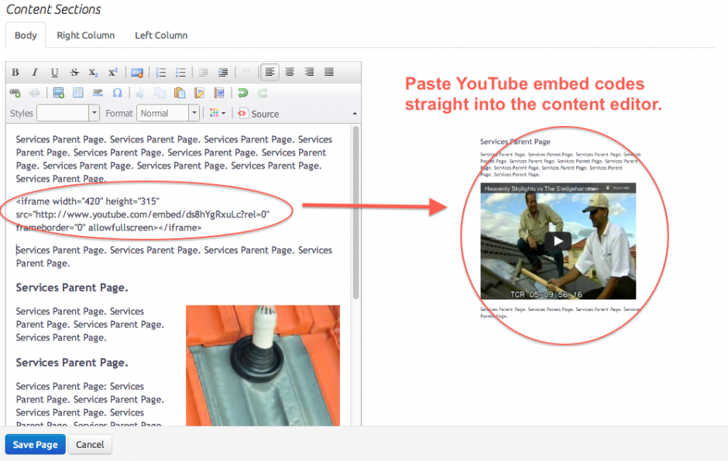Click the first bold 'Services Parent Page.' heading

[72, 288]
